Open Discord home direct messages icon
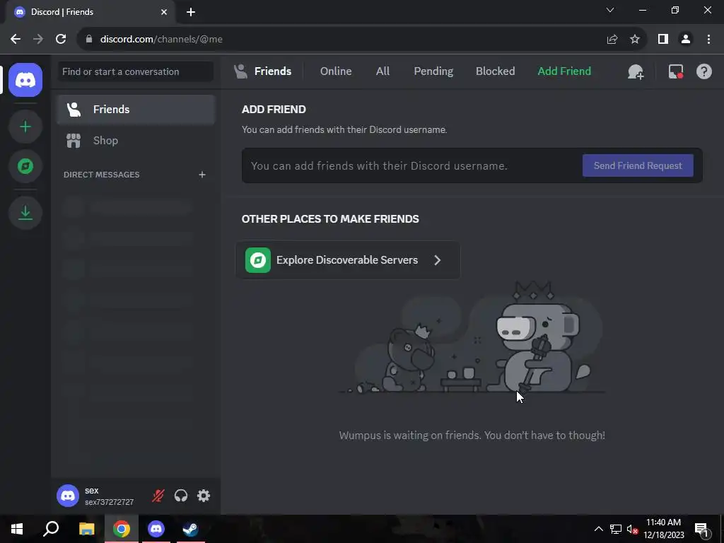 25,80
